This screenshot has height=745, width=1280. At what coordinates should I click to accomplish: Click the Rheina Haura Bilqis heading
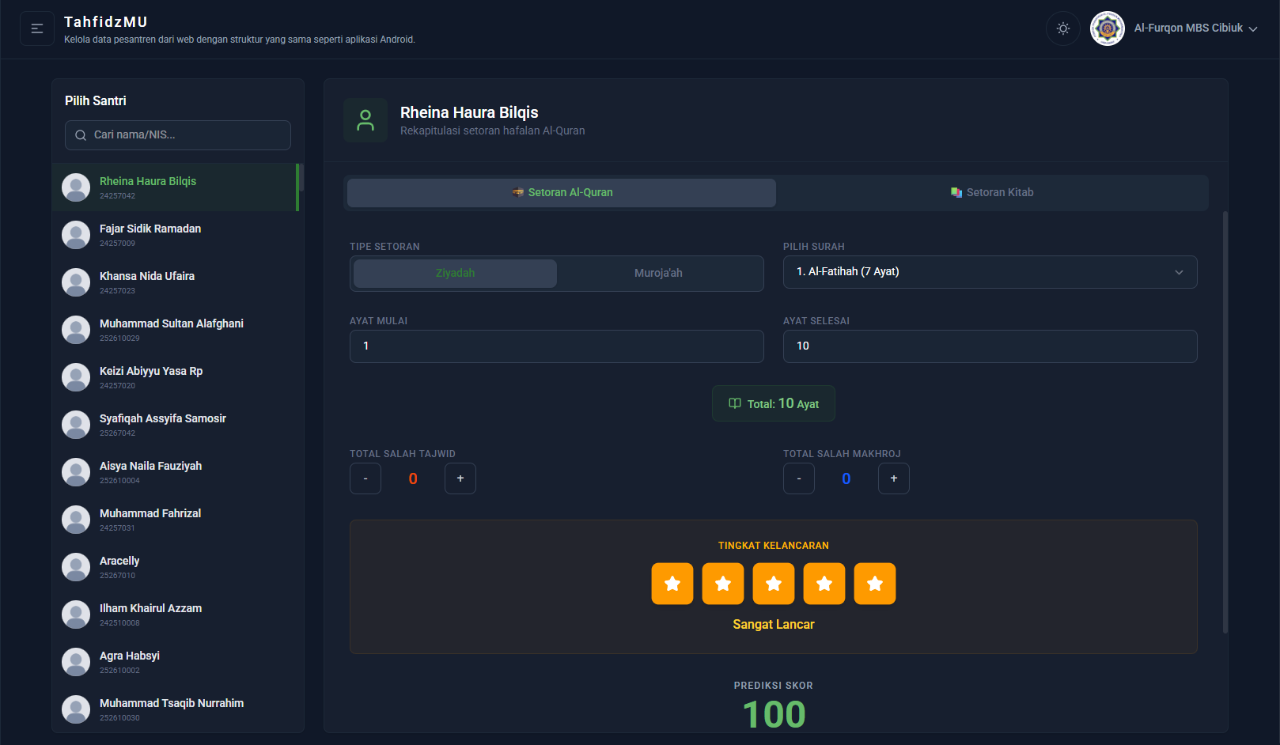point(469,112)
